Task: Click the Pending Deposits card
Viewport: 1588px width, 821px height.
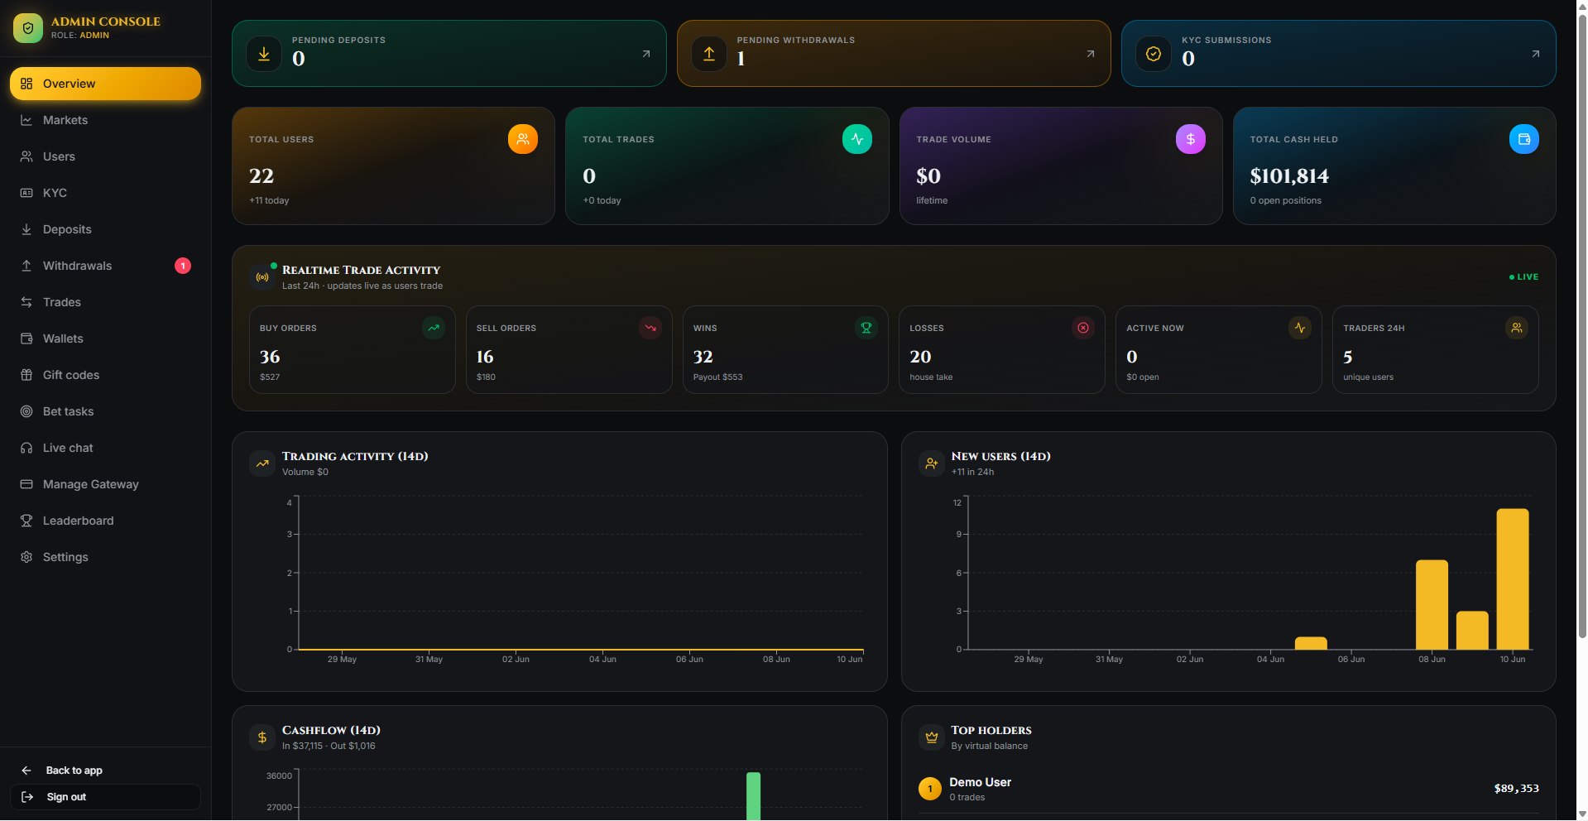Action: pos(449,54)
